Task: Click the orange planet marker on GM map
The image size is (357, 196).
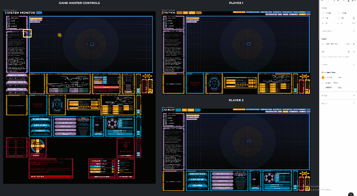Action: click(x=59, y=35)
